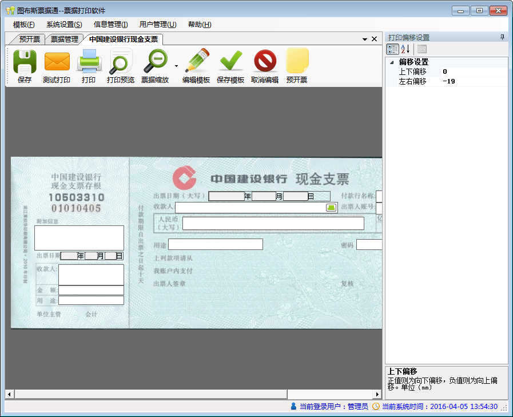The image size is (513, 417).
Task: Pin the 打印偏移设置 panel
Action: (503, 37)
